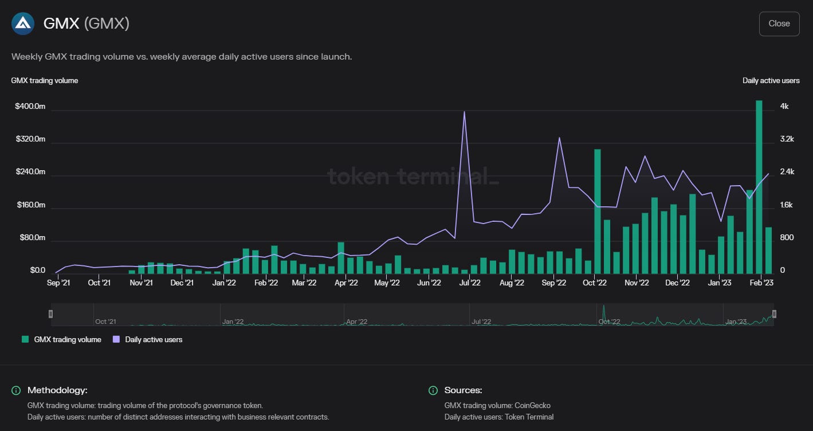Click the tallest volume bar near Feb '23
The height and width of the screenshot is (431, 813).
[x=759, y=187]
